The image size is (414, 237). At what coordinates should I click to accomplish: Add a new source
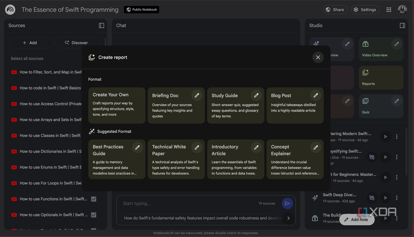[x=30, y=43]
